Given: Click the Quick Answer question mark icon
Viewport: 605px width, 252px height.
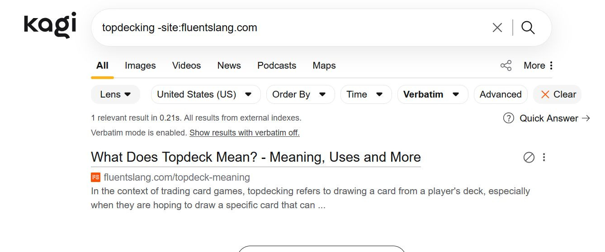Looking at the screenshot, I should click(509, 118).
